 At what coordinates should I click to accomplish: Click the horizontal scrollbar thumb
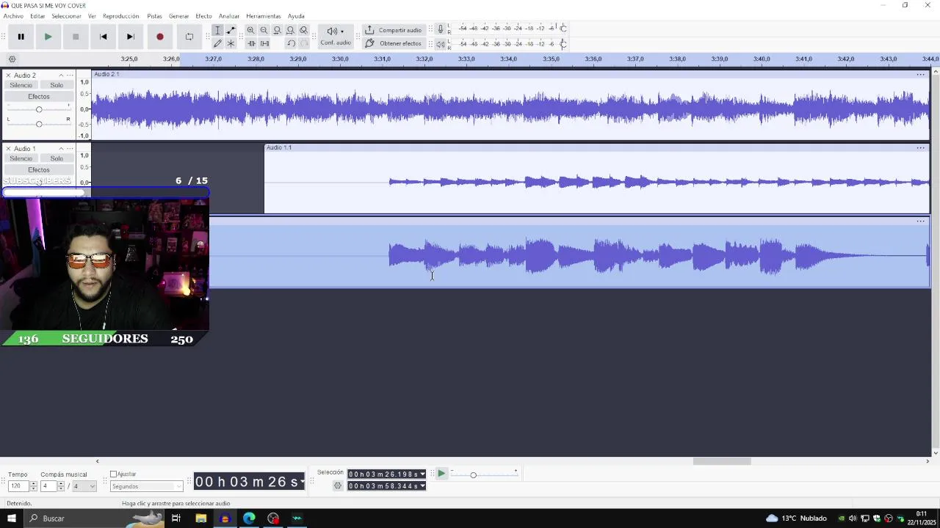(722, 461)
